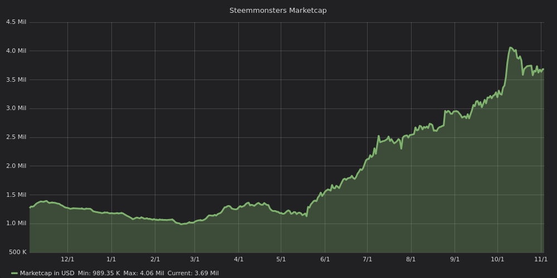Click the 1/1 x-axis date label

[111, 259]
